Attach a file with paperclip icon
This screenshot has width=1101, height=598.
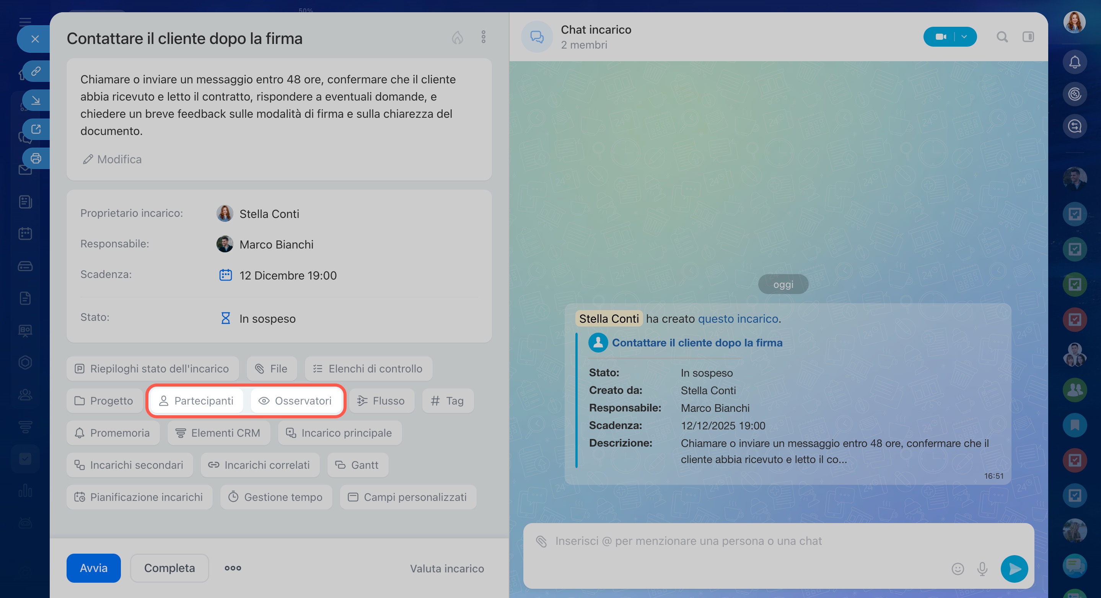click(541, 541)
